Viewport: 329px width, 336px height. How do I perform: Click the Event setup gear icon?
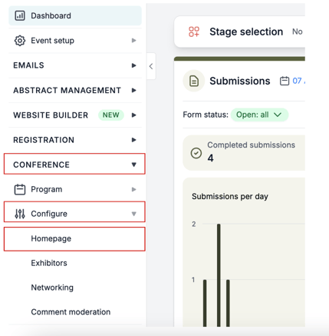pos(20,41)
